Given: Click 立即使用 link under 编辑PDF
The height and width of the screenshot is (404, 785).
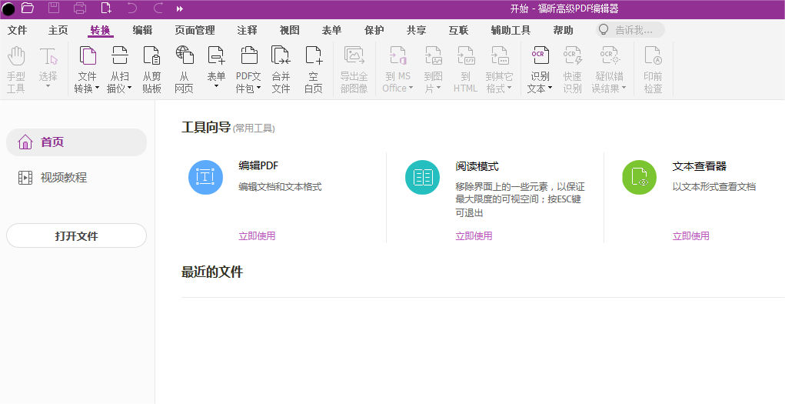Looking at the screenshot, I should click(257, 236).
